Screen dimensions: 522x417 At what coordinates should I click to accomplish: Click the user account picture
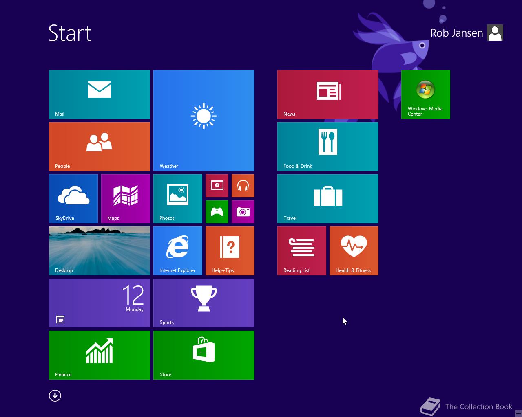click(x=495, y=33)
